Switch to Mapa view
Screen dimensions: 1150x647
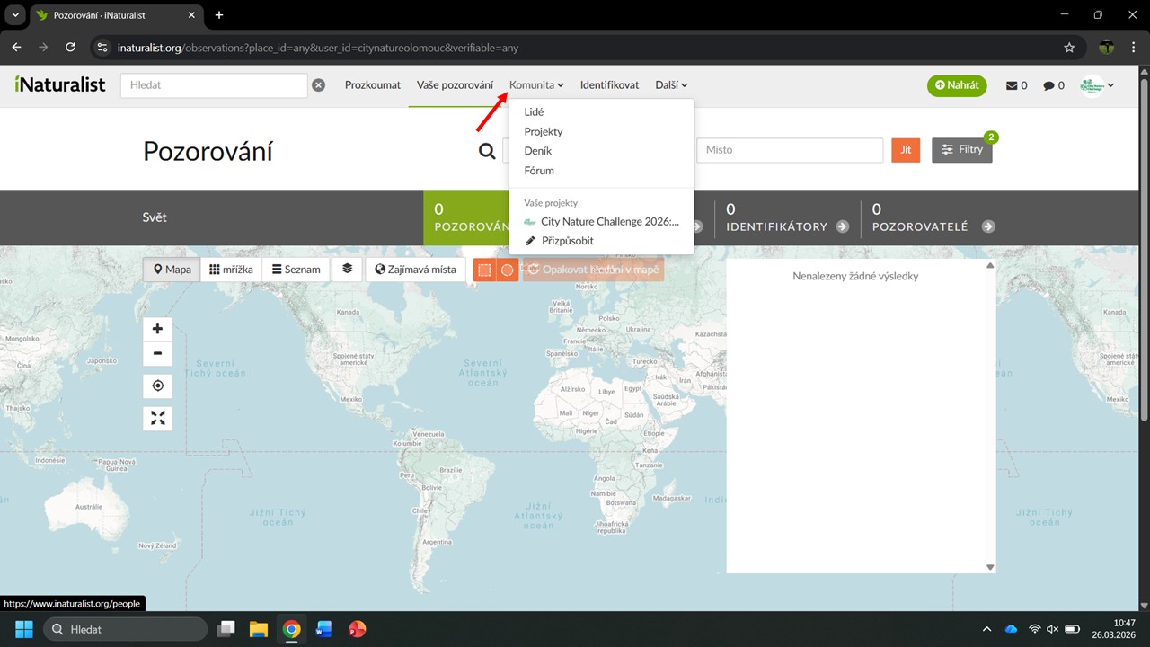pos(172,270)
